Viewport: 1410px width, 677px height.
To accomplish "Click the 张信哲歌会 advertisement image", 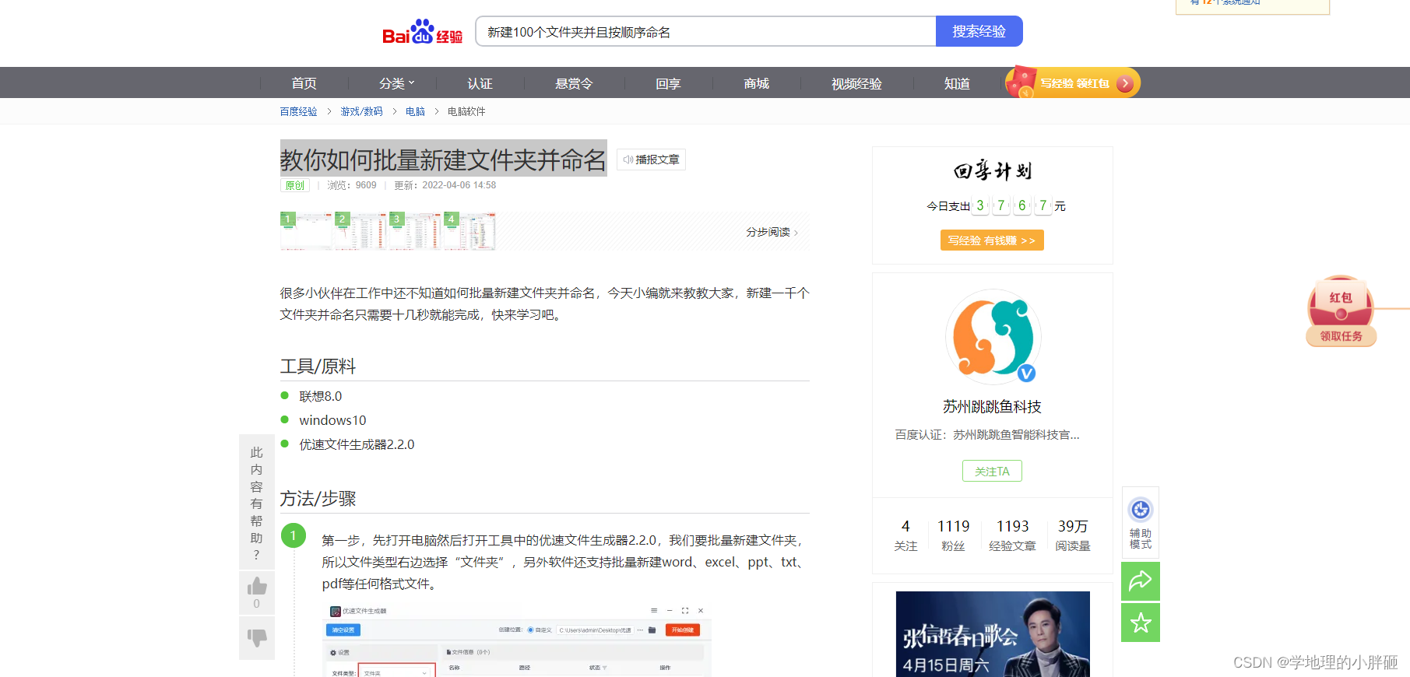I will (x=993, y=634).
